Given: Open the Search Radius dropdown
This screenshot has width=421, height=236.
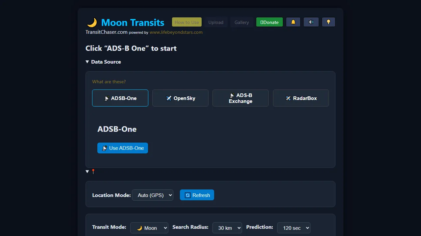Looking at the screenshot, I should pos(227,228).
